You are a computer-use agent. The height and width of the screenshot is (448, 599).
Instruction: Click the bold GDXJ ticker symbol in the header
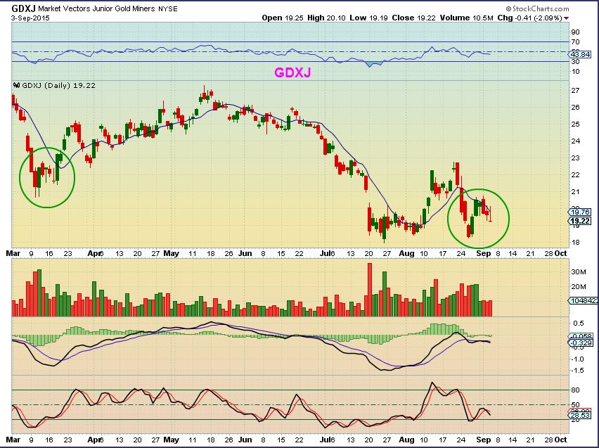coord(23,8)
